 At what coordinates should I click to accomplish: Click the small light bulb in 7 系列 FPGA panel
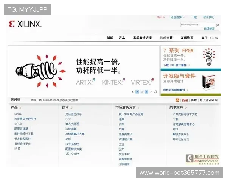(209, 57)
